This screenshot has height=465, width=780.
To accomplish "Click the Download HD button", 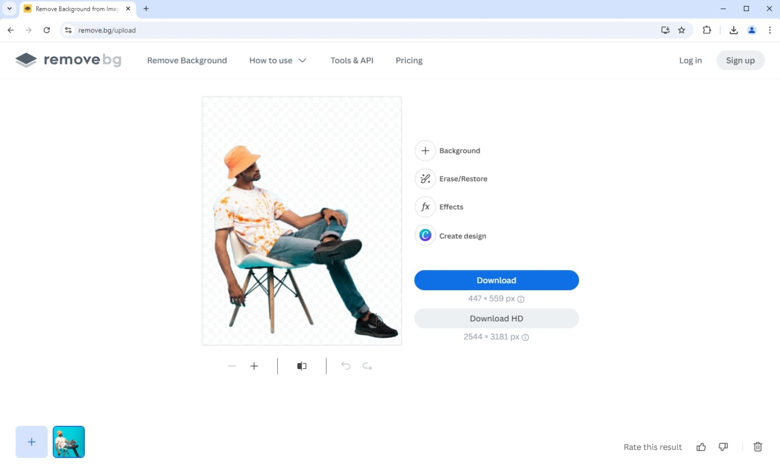I will tap(496, 318).
